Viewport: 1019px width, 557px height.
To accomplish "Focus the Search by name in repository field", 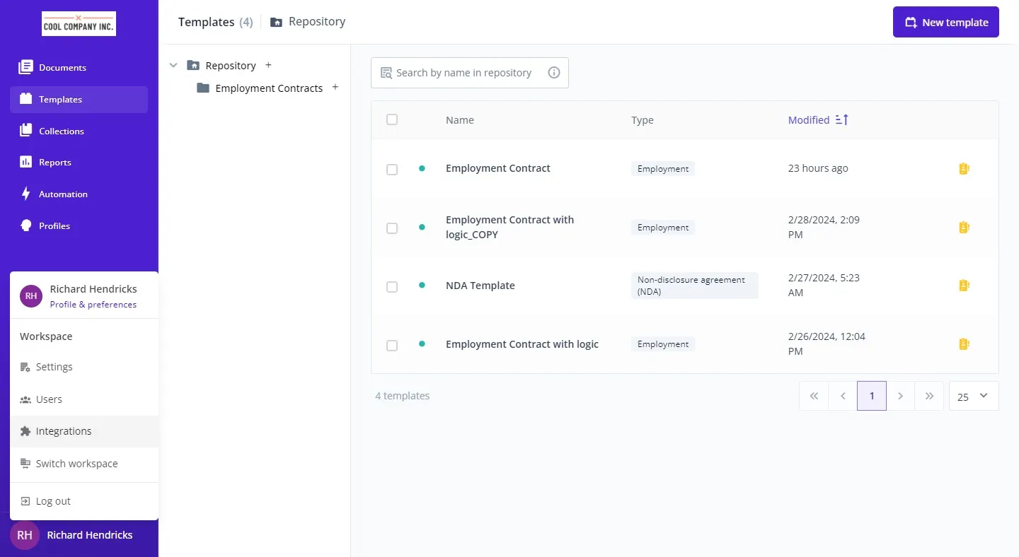I will coord(464,73).
